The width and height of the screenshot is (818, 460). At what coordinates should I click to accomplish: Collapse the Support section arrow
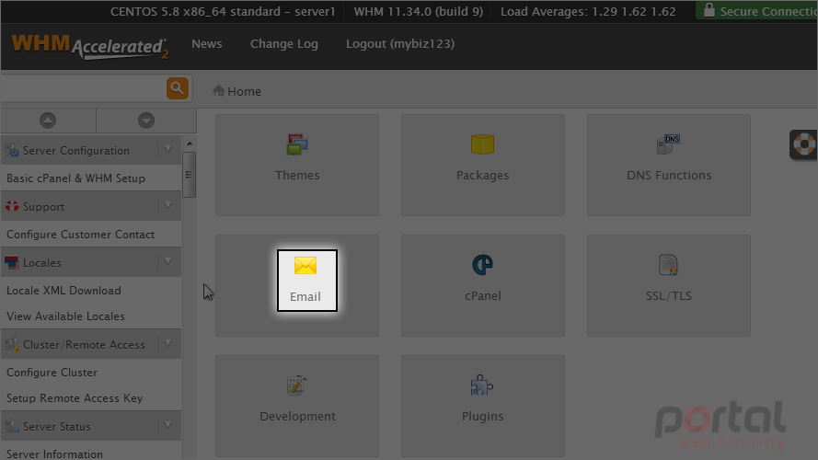coord(168,206)
